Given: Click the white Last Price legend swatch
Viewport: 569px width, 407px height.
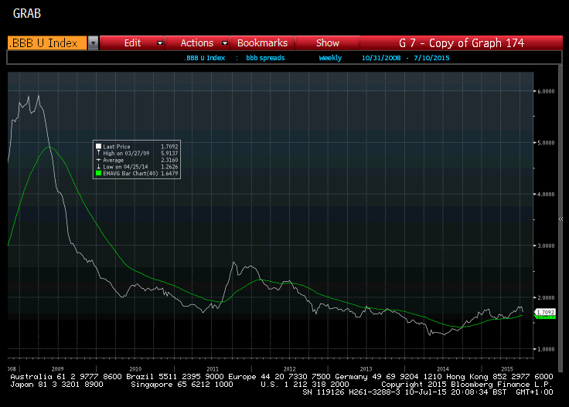Looking at the screenshot, I should point(98,146).
